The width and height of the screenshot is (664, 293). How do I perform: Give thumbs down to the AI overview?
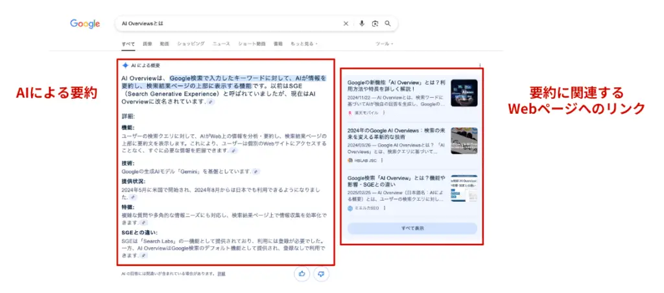tap(321, 274)
